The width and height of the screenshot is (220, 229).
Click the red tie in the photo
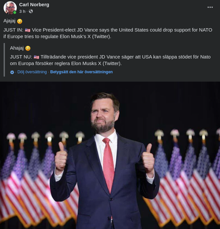108,164
